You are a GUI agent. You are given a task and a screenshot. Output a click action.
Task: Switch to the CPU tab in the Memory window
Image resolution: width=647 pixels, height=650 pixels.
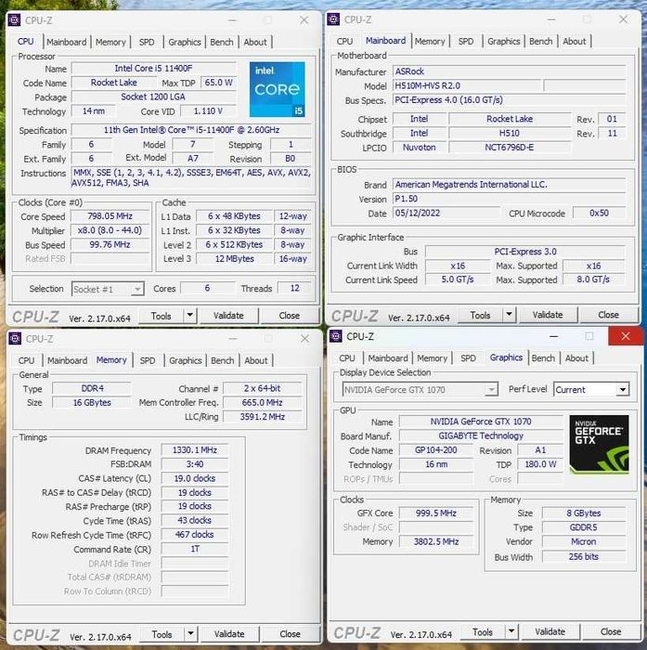pyautogui.click(x=26, y=360)
